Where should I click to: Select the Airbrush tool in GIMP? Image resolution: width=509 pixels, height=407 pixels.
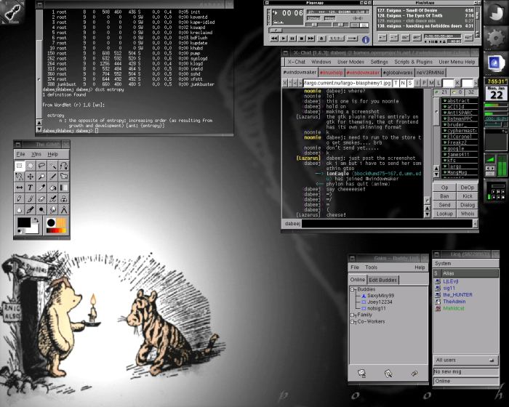(52, 198)
